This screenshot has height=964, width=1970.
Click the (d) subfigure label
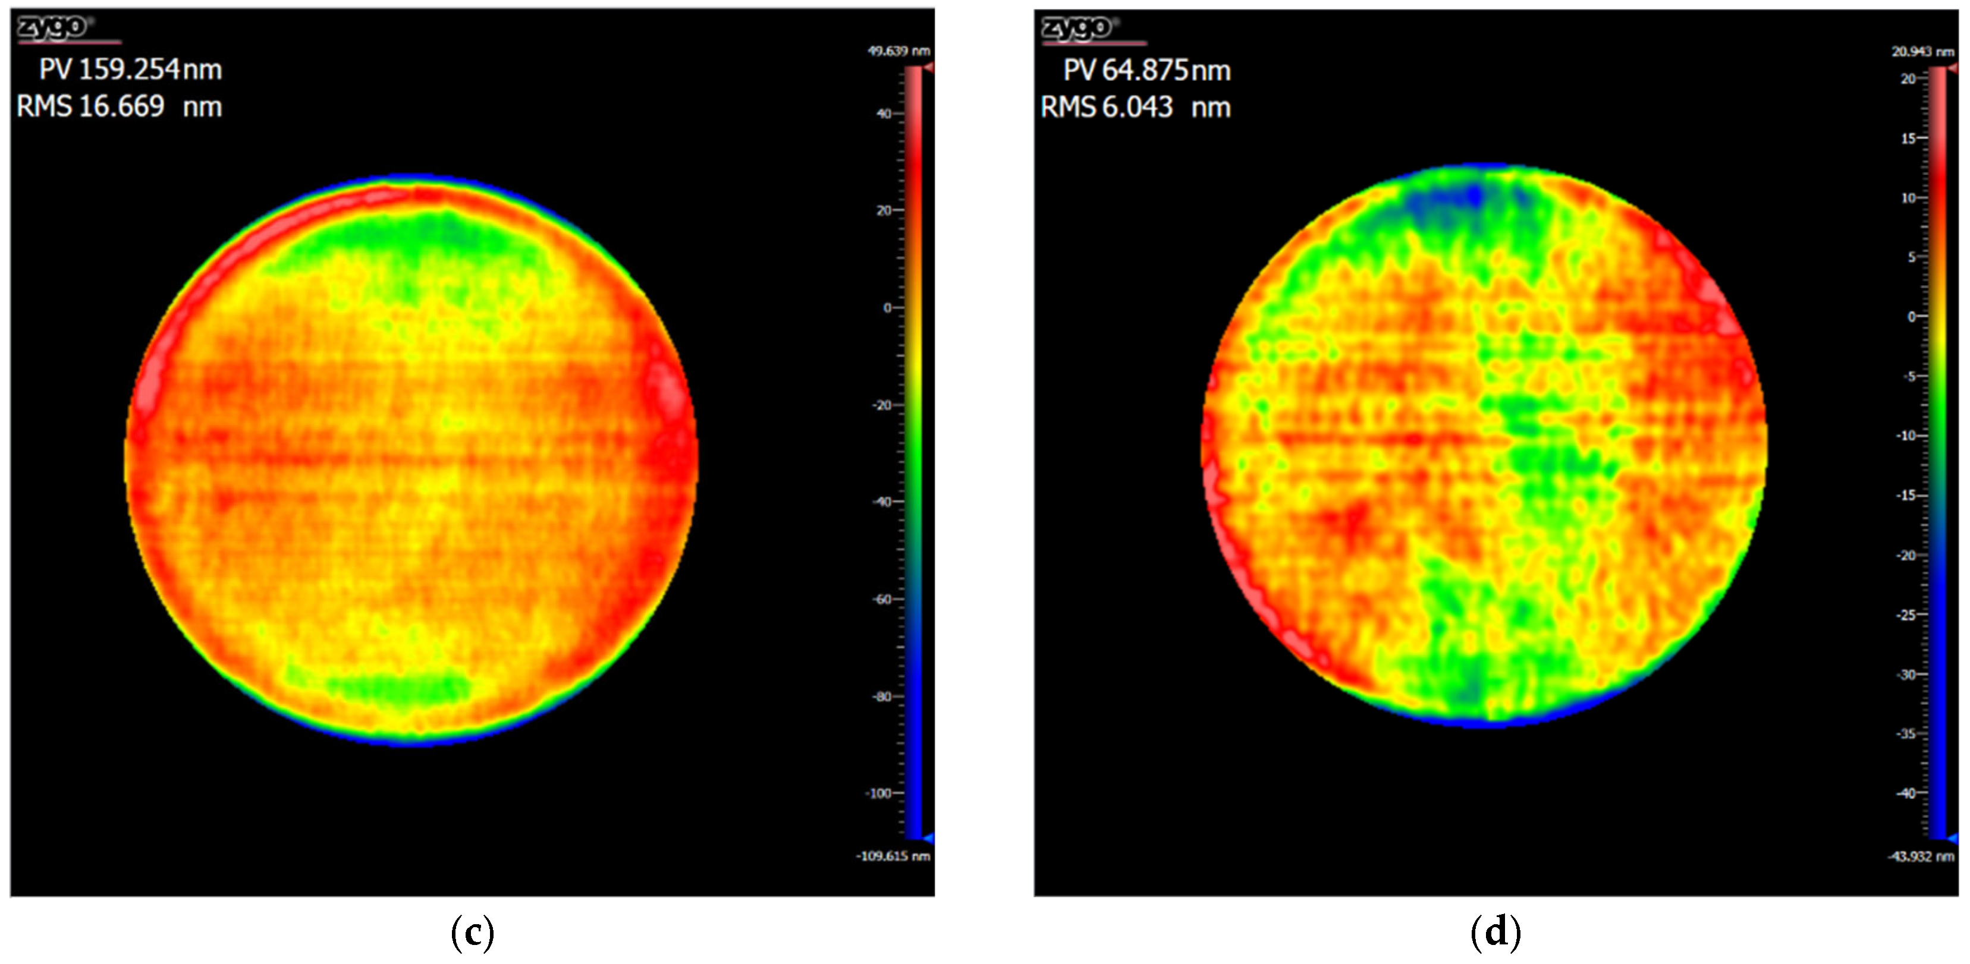point(1495,932)
